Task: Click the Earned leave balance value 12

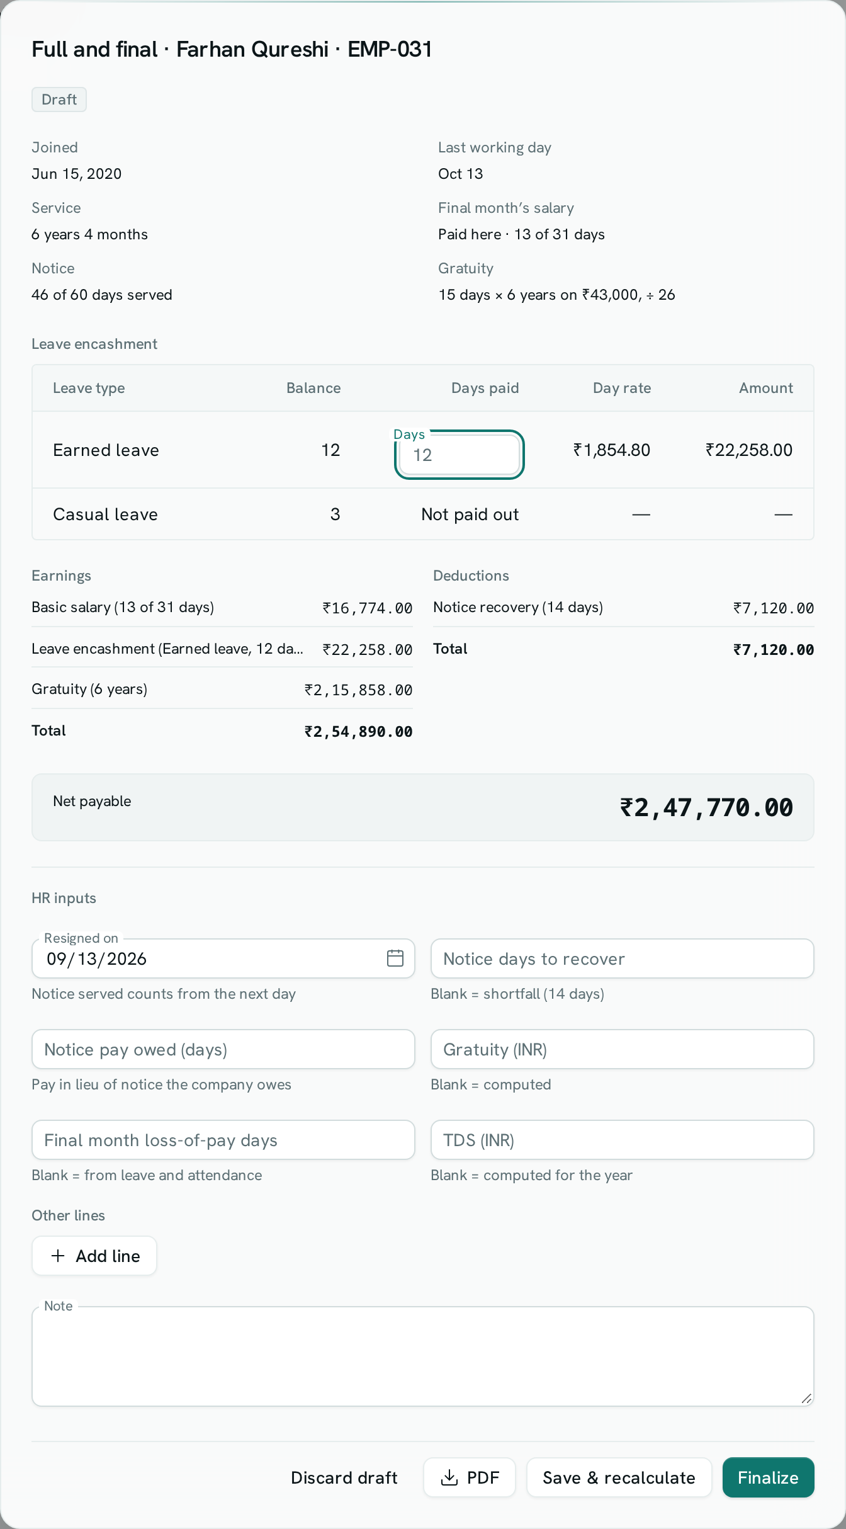Action: [x=330, y=450]
